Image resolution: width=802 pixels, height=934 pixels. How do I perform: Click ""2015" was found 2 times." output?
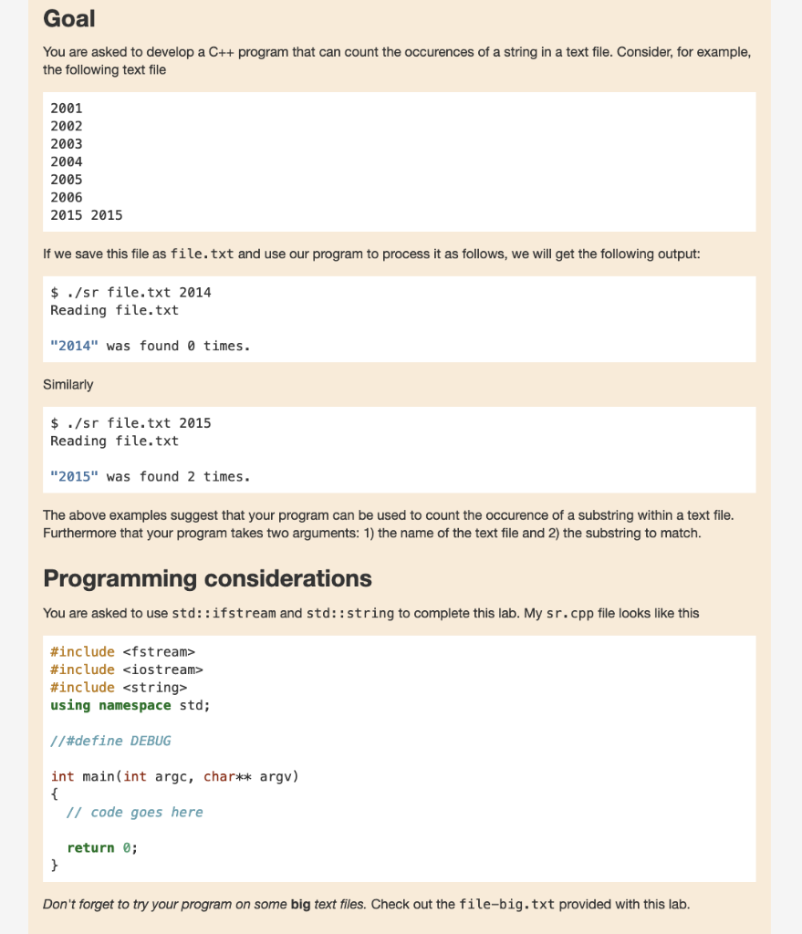[151, 477]
